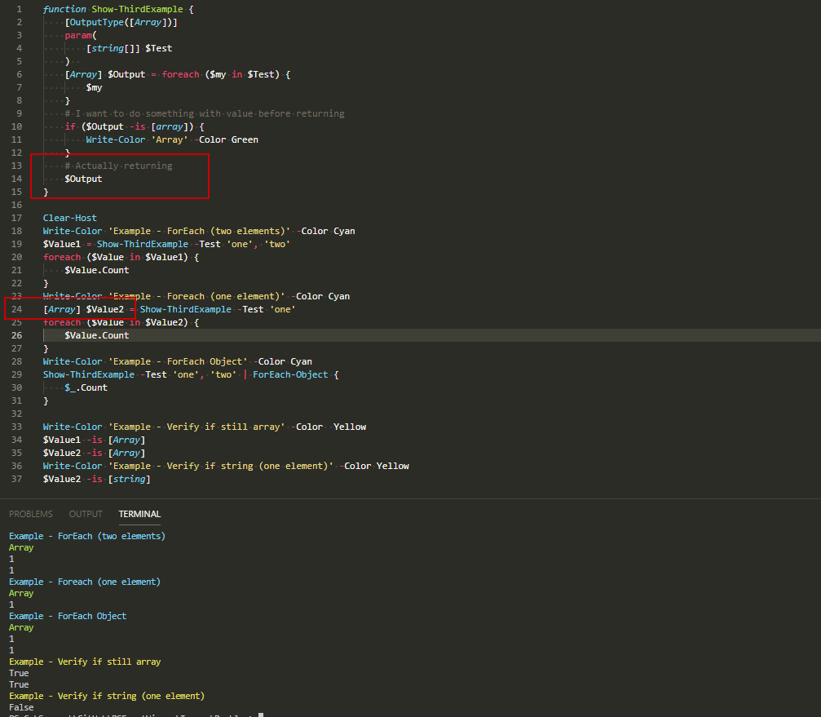
Task: Switch to the OUTPUT tab
Action: pos(85,514)
